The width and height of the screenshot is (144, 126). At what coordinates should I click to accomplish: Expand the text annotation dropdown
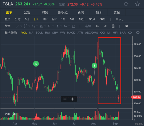69,26
